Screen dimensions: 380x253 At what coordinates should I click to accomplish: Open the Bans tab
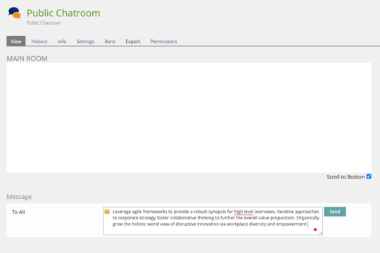pyautogui.click(x=110, y=41)
